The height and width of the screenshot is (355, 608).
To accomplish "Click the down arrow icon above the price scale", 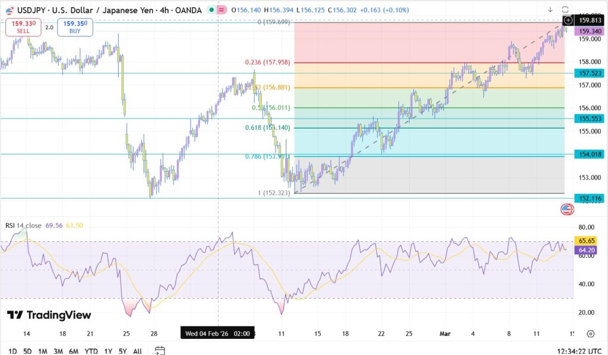I will [x=550, y=9].
